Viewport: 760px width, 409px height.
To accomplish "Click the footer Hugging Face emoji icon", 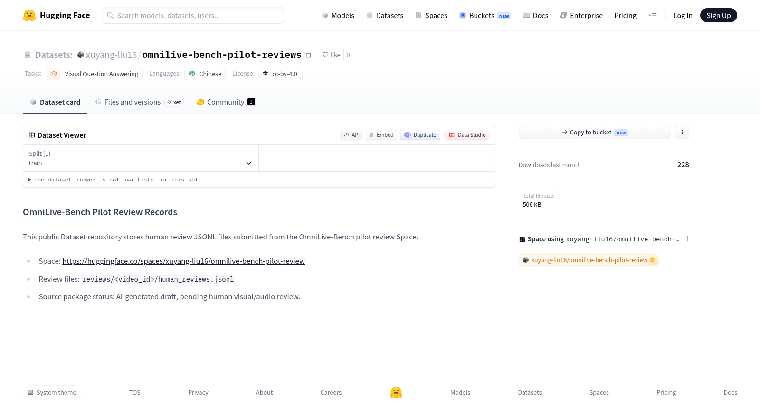I will [396, 392].
